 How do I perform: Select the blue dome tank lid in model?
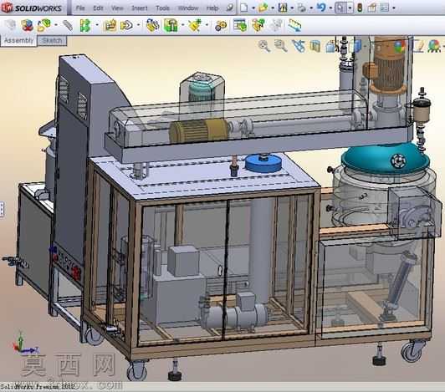(x=385, y=158)
